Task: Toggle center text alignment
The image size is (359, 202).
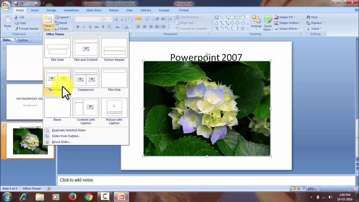Action: click(145, 27)
